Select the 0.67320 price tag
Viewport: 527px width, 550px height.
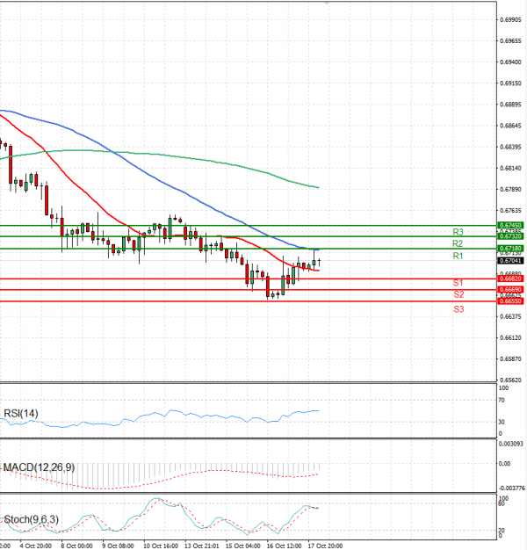click(510, 236)
